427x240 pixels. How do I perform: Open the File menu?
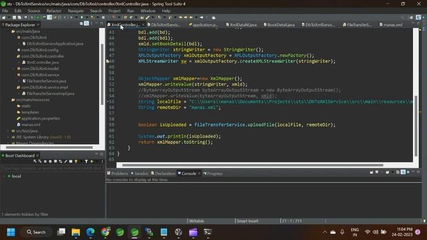pyautogui.click(x=5, y=11)
